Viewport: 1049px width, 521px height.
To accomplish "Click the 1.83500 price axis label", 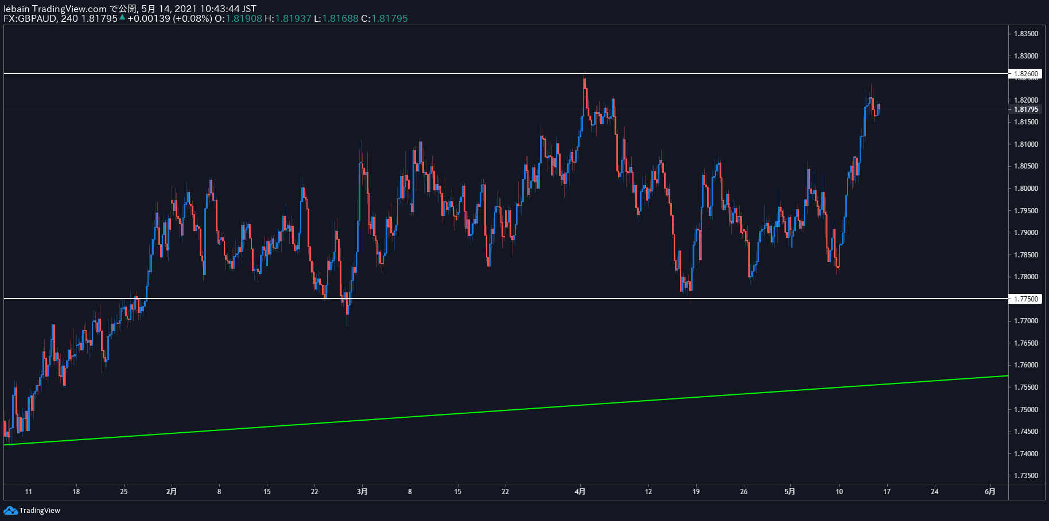I will coord(1025,34).
